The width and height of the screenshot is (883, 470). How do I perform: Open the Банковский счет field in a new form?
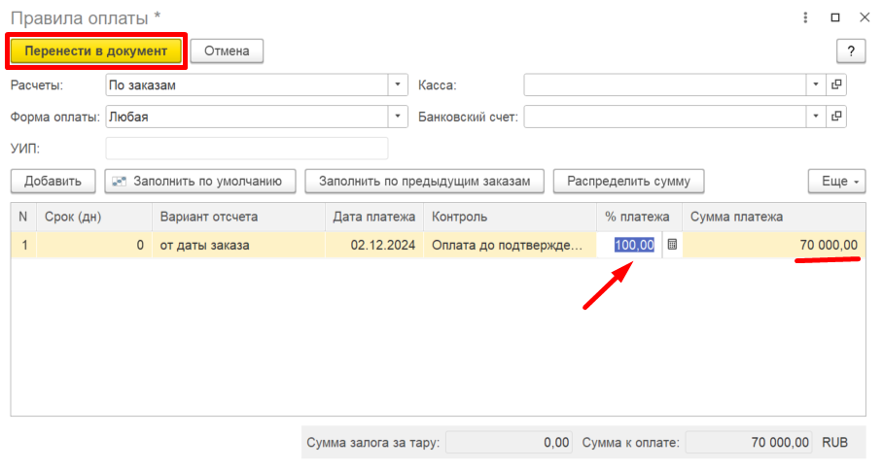point(837,117)
